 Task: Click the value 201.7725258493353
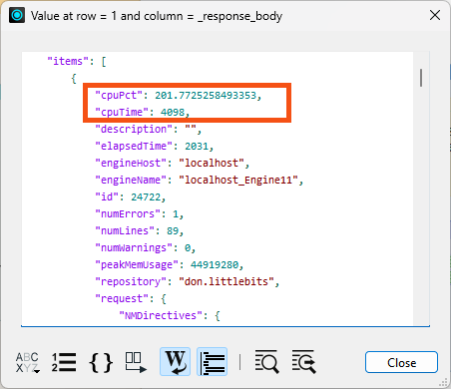tap(206, 96)
